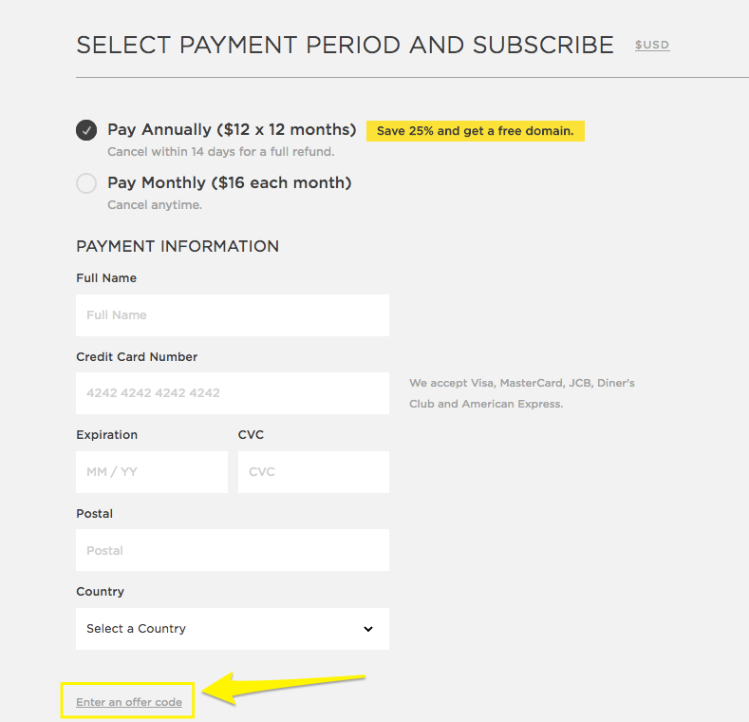Click the yellow Save 25% free domain badge
749x722 pixels.
(x=475, y=131)
